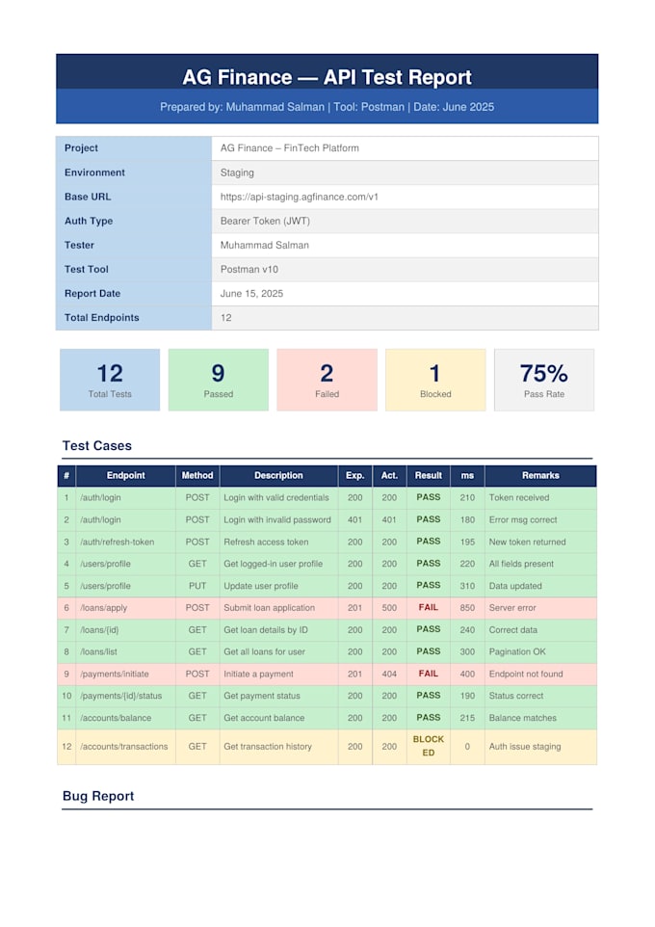Click the FAIL result for Submit loan application
The width and height of the screenshot is (655, 927).
coord(429,608)
